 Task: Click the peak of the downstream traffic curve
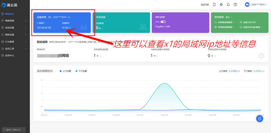click(x=164, y=83)
